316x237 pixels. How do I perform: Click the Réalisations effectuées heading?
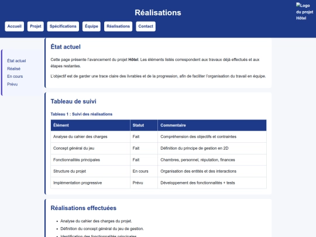[x=84, y=208]
